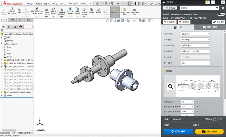Toggle the ON switch beside the file name

pyautogui.click(x=221, y=14)
